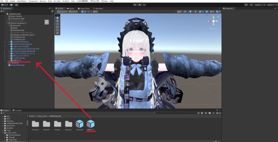
Task: Click the Step forward button
Action: (x=145, y=5)
